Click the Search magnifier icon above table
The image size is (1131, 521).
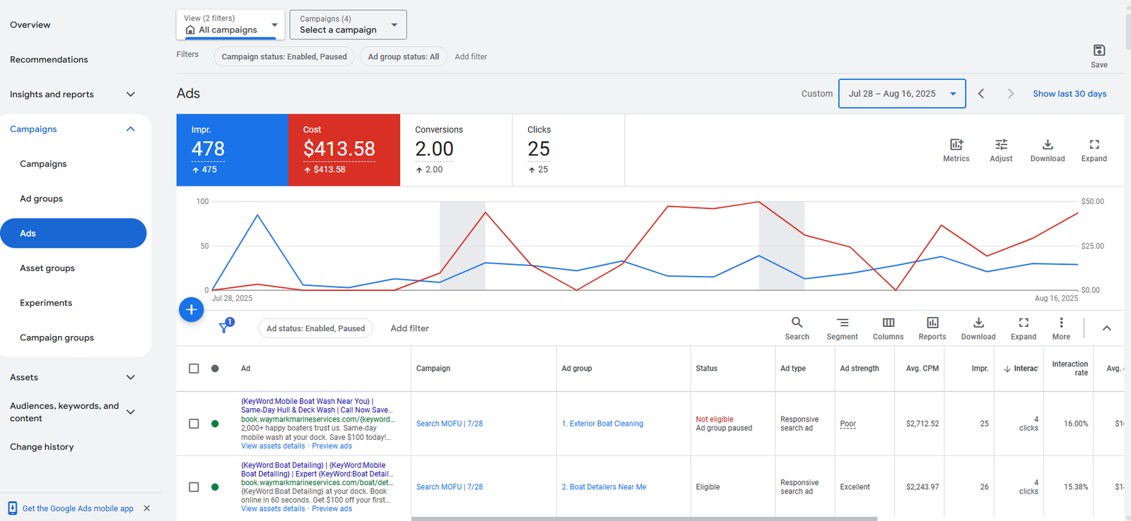[x=797, y=323]
